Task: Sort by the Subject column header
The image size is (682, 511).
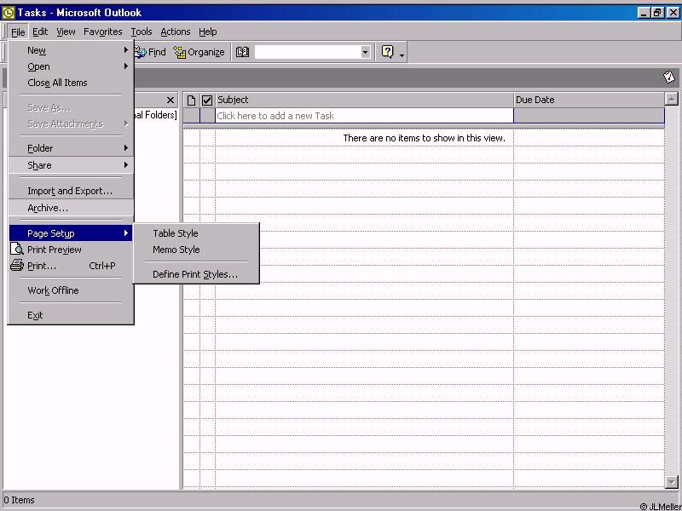Action: tap(364, 100)
